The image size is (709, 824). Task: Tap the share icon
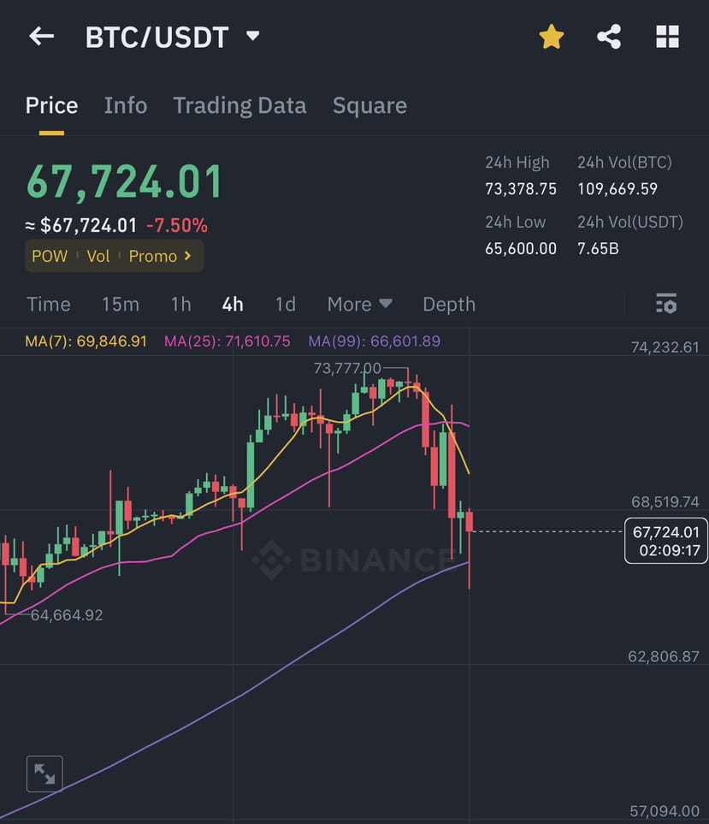[x=609, y=36]
